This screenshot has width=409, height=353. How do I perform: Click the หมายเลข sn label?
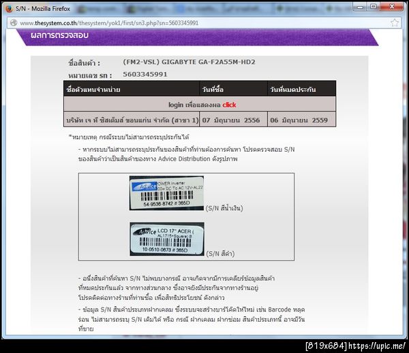pyautogui.click(x=90, y=75)
